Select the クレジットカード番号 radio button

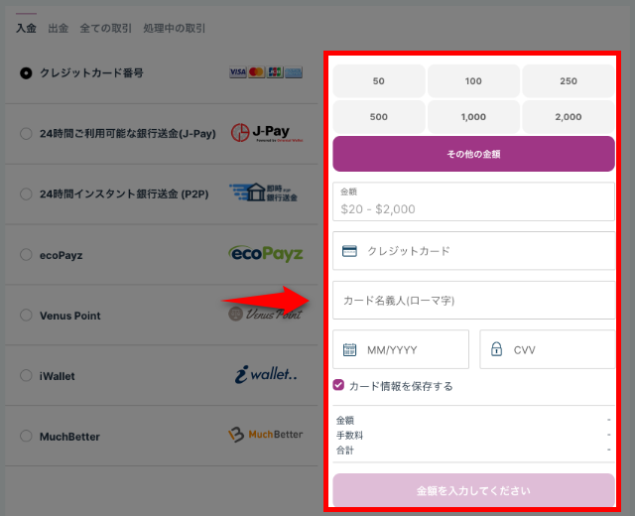click(26, 73)
